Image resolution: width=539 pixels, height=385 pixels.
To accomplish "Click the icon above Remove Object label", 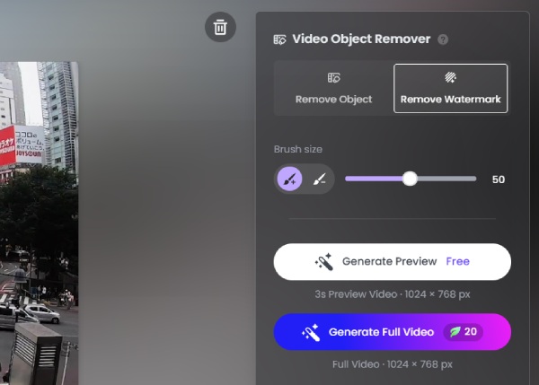I will point(333,78).
